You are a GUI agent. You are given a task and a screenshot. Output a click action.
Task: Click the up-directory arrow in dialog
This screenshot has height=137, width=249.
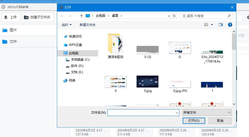[82, 16]
